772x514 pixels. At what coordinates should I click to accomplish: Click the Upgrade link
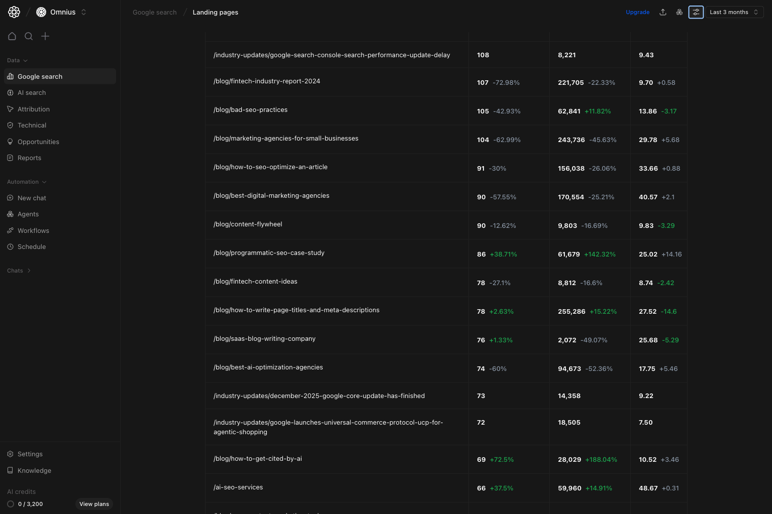(x=637, y=12)
